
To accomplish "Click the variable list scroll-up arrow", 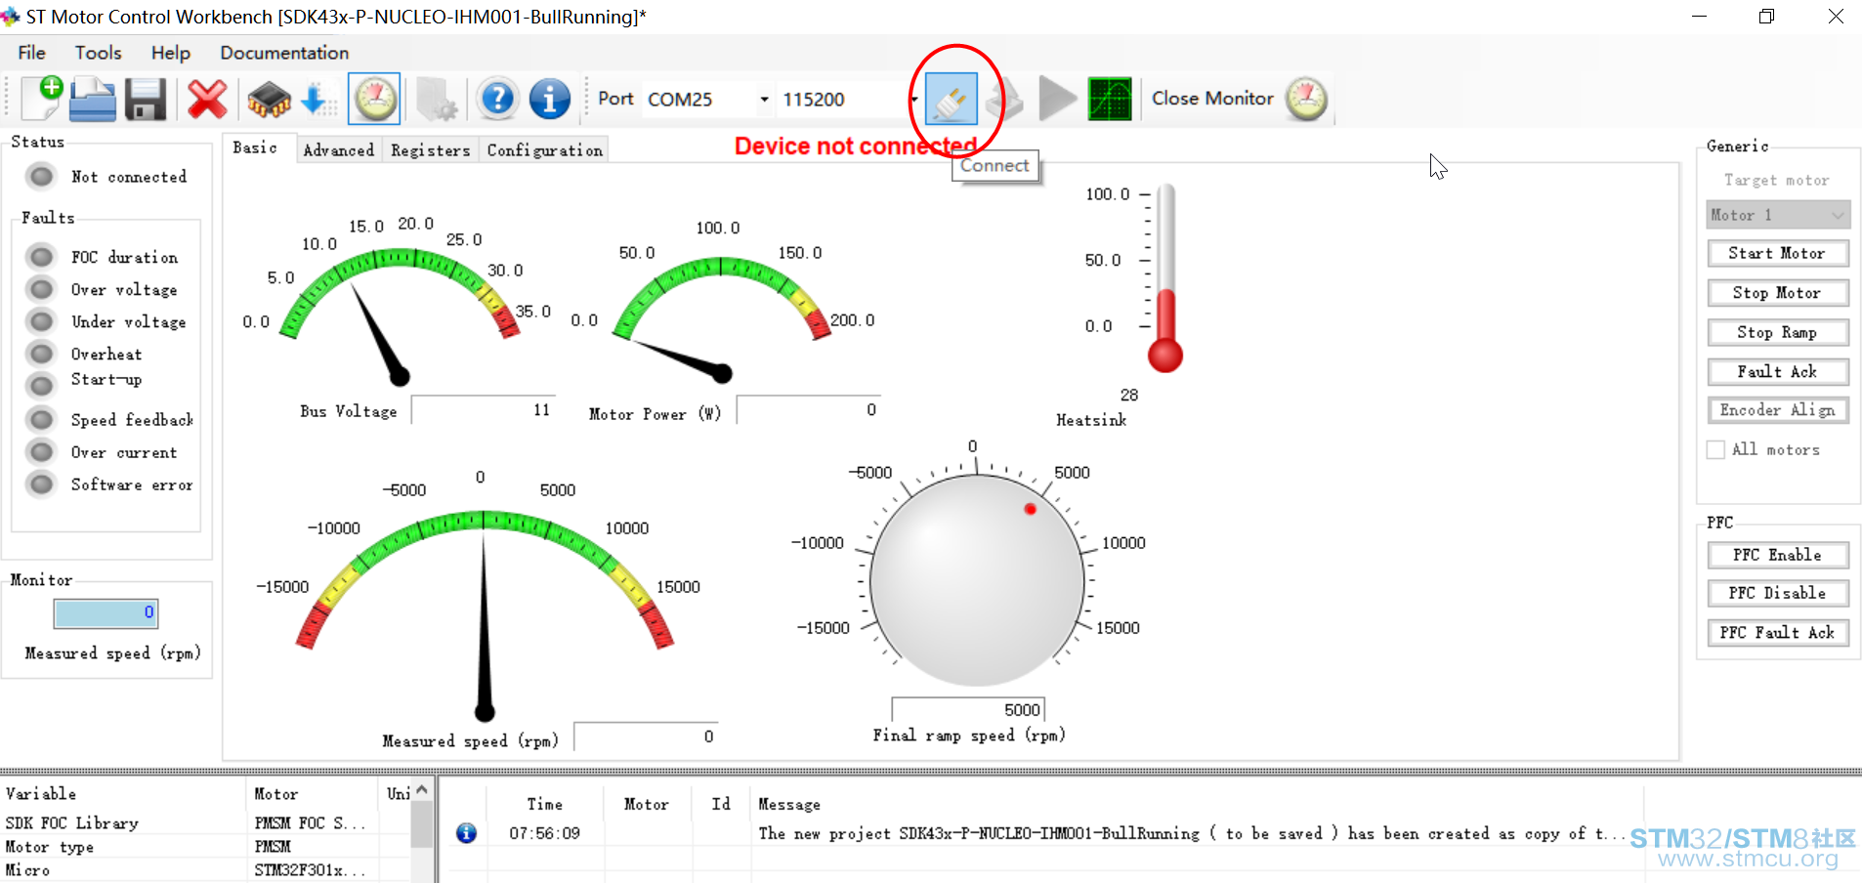I will pos(422,790).
